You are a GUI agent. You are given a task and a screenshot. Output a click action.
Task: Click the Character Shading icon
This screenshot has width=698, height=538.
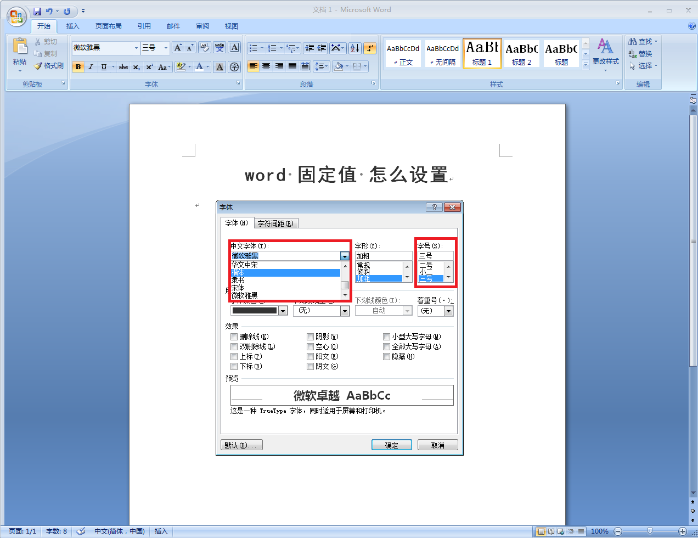(219, 67)
